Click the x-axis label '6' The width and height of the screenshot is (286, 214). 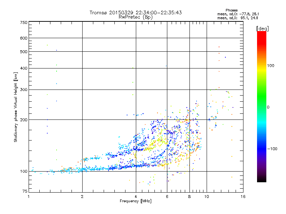[167, 197]
